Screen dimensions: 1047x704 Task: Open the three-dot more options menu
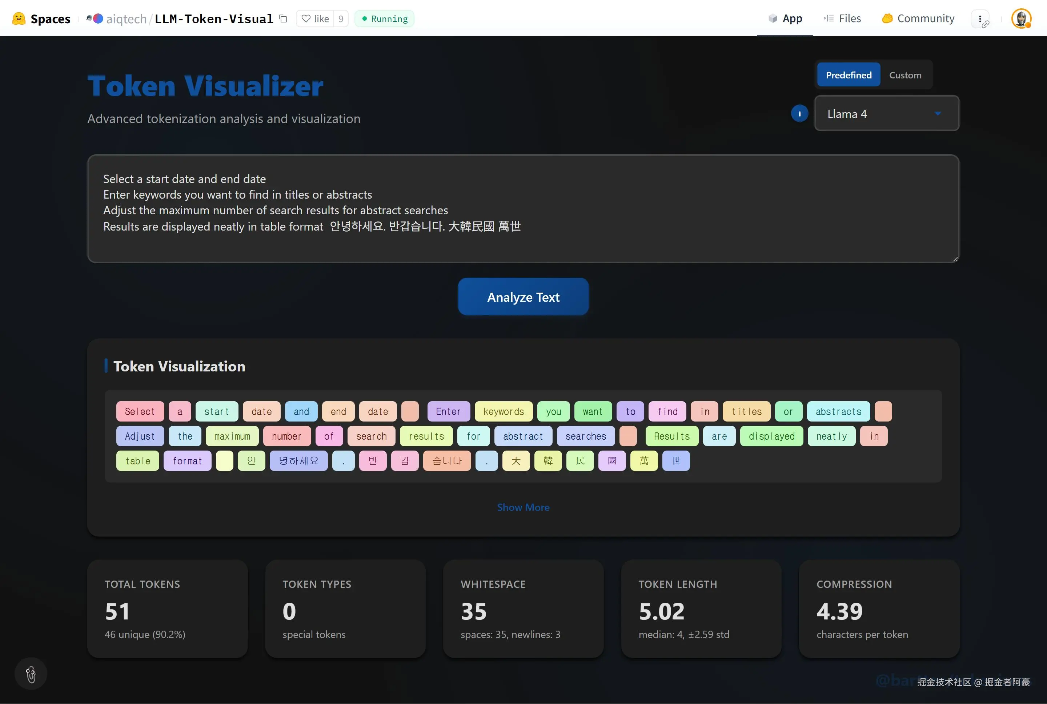980,19
